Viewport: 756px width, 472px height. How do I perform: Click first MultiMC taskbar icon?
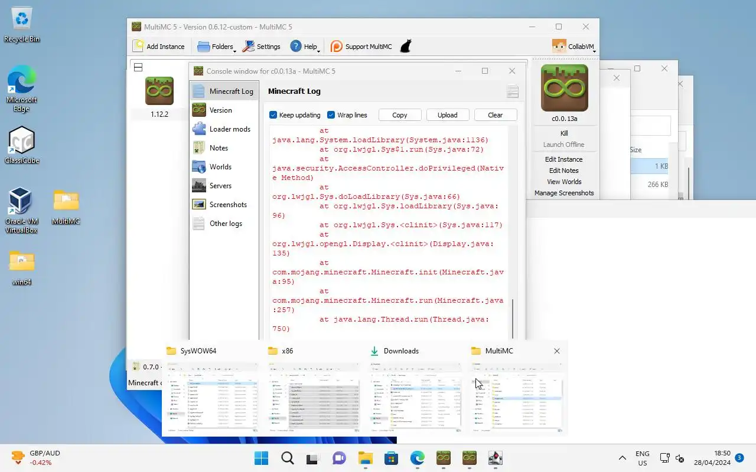443,458
